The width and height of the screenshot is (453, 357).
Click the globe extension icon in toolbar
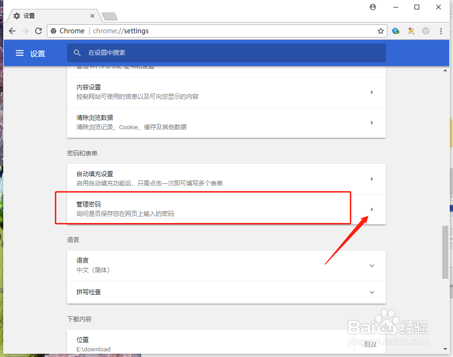pos(396,31)
